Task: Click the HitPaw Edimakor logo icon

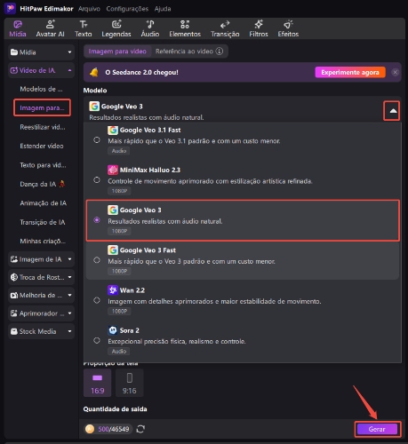Action: pos(10,8)
